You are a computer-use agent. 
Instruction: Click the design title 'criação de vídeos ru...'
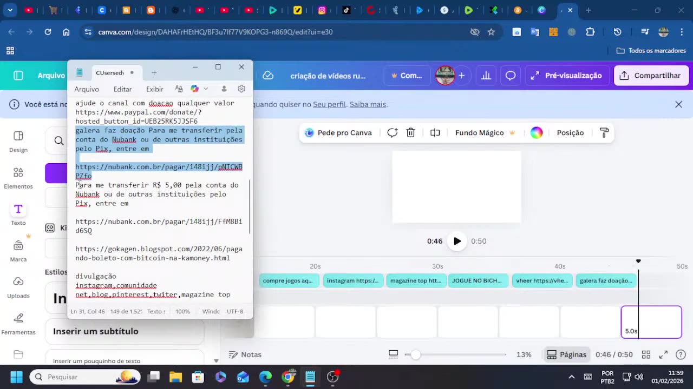pyautogui.click(x=328, y=76)
